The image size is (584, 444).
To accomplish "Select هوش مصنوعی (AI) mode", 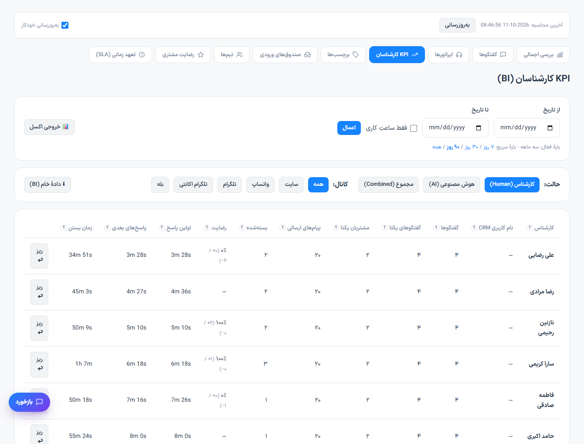I will (452, 185).
